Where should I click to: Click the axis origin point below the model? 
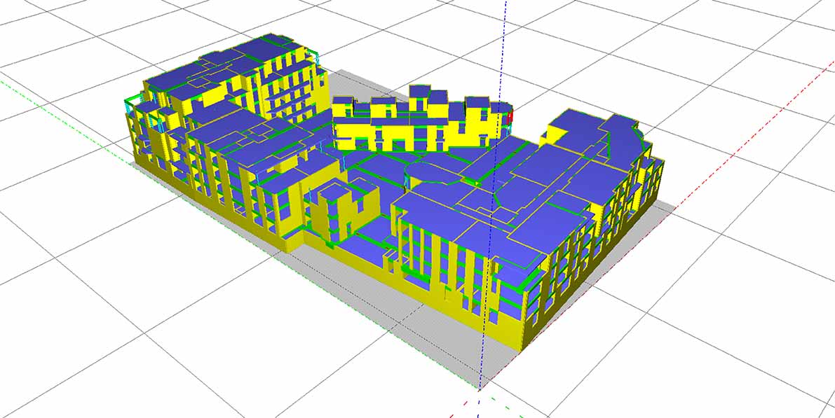click(480, 387)
